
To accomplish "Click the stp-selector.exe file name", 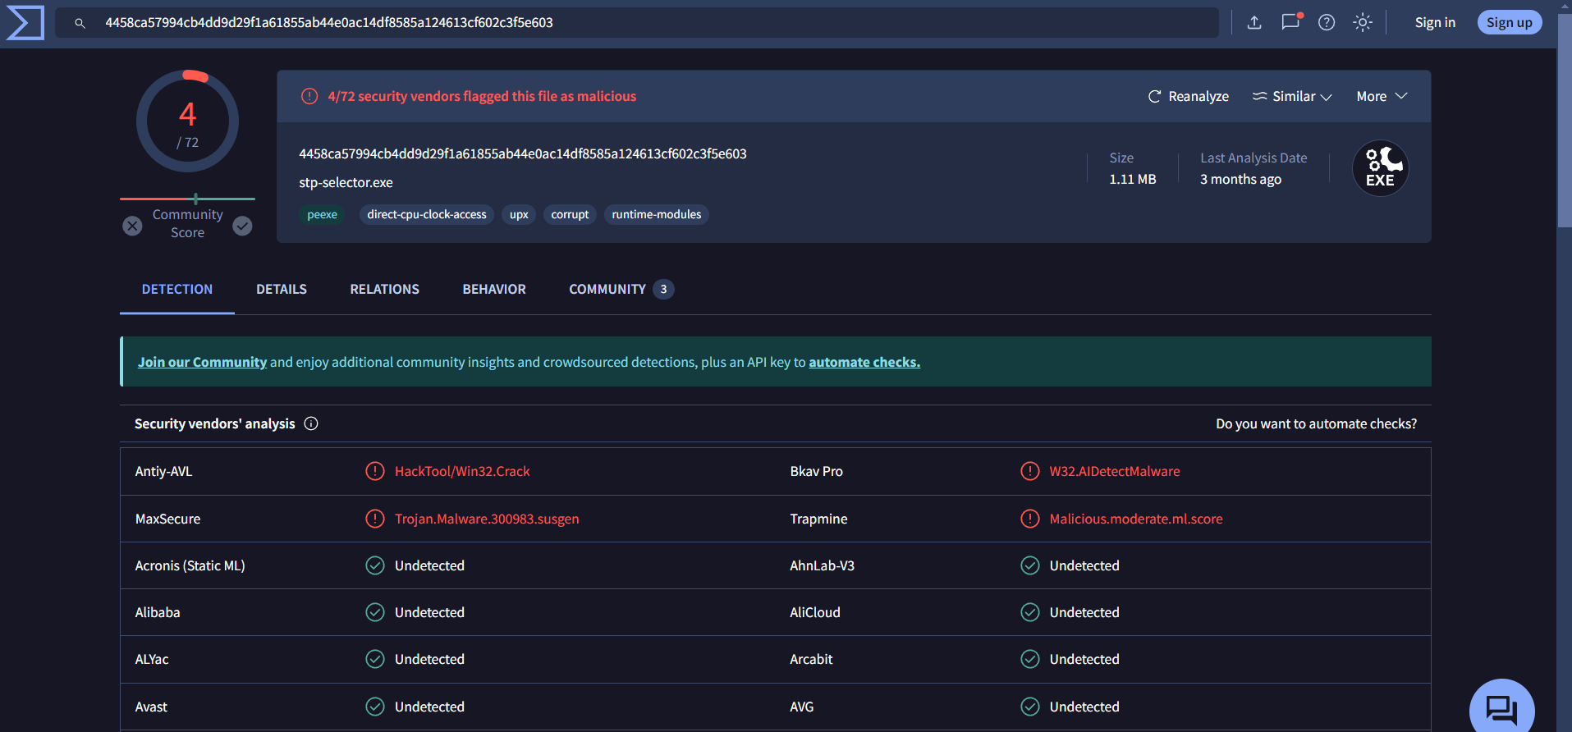I will point(346,182).
